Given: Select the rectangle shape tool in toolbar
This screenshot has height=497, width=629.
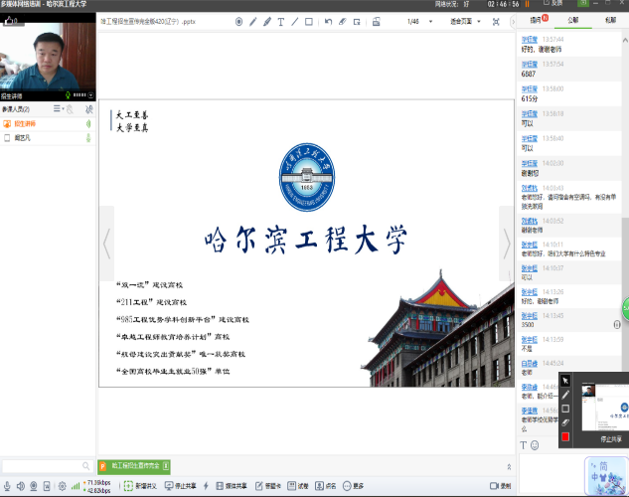Looking at the screenshot, I should (x=309, y=21).
